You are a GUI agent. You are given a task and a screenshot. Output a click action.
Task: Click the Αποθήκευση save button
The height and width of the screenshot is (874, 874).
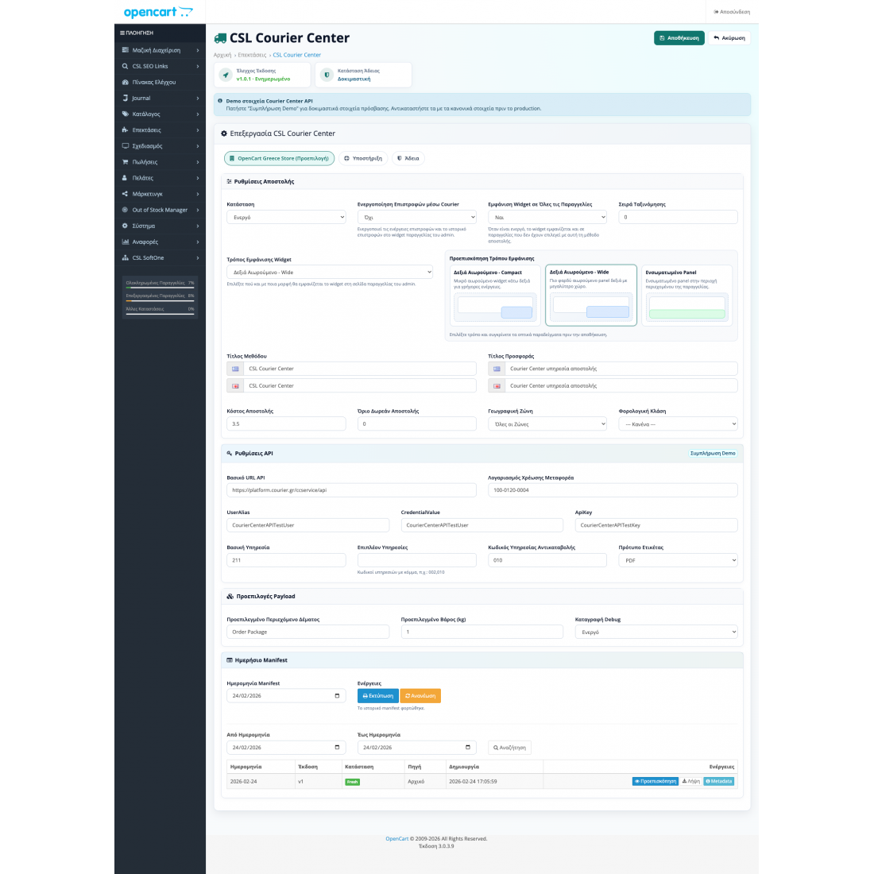679,38
